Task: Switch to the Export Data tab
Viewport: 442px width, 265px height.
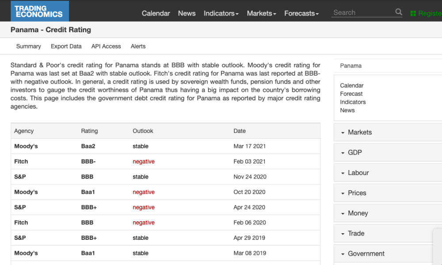Action: pos(66,46)
